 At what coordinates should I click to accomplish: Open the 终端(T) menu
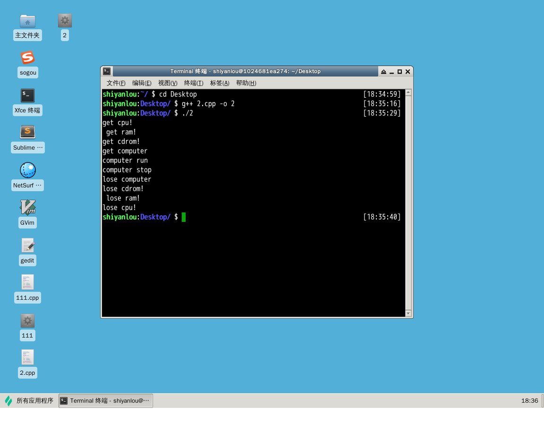pyautogui.click(x=194, y=83)
